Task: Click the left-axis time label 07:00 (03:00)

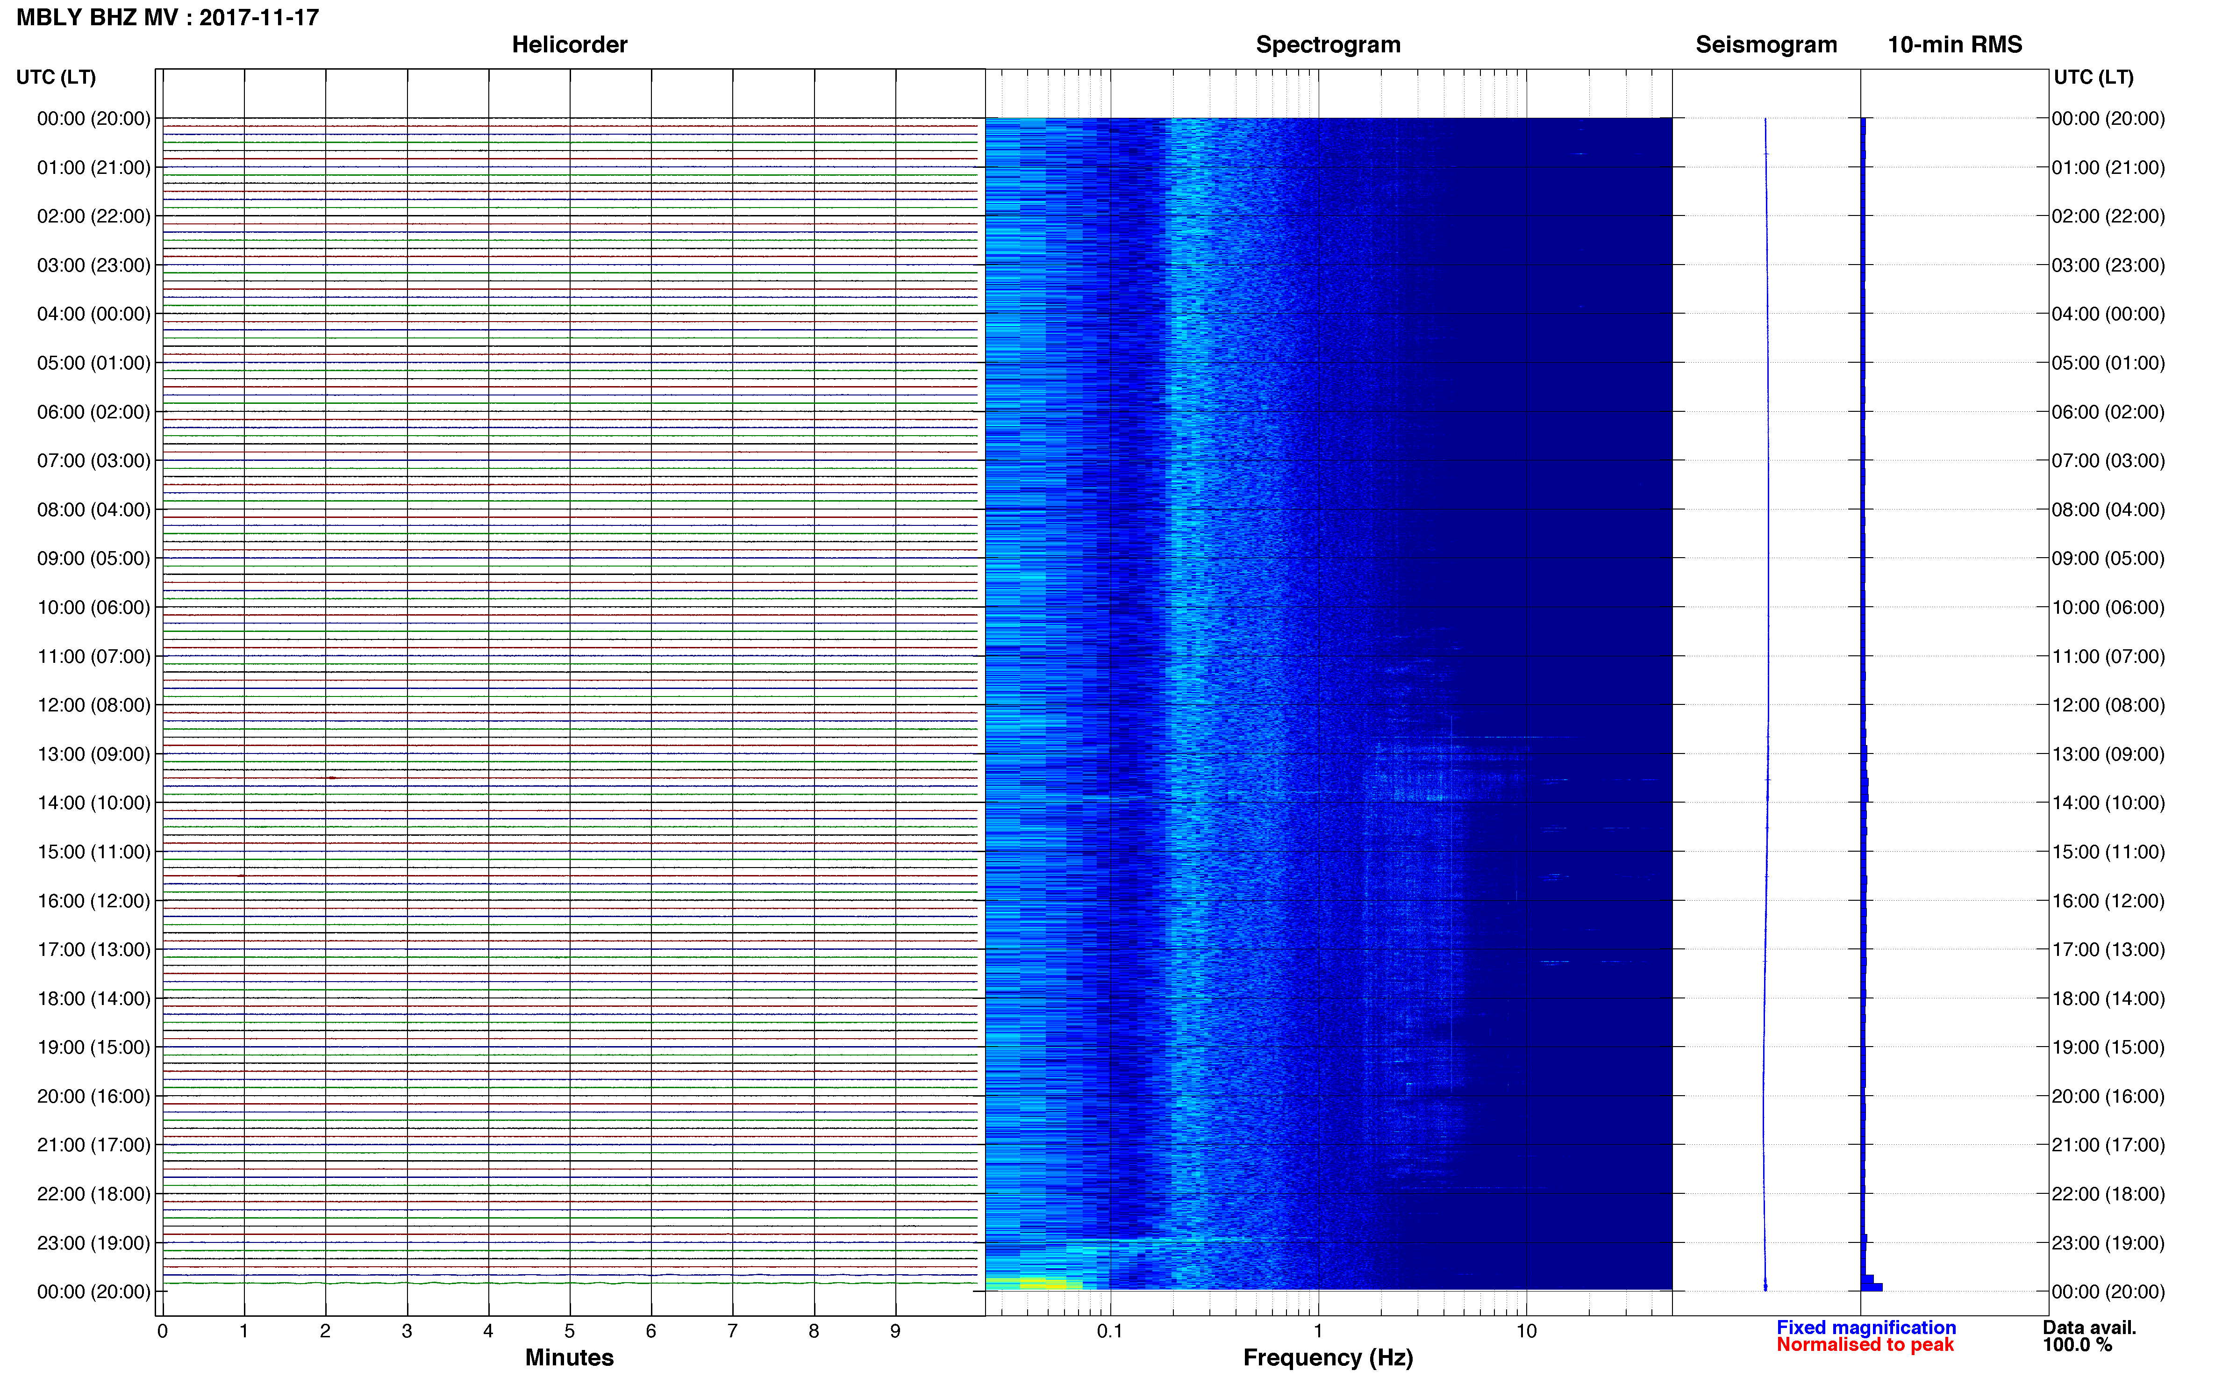Action: 93,461
